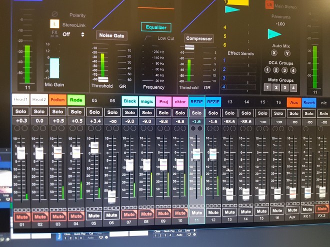Unmute channel 02

pyautogui.click(x=40, y=217)
